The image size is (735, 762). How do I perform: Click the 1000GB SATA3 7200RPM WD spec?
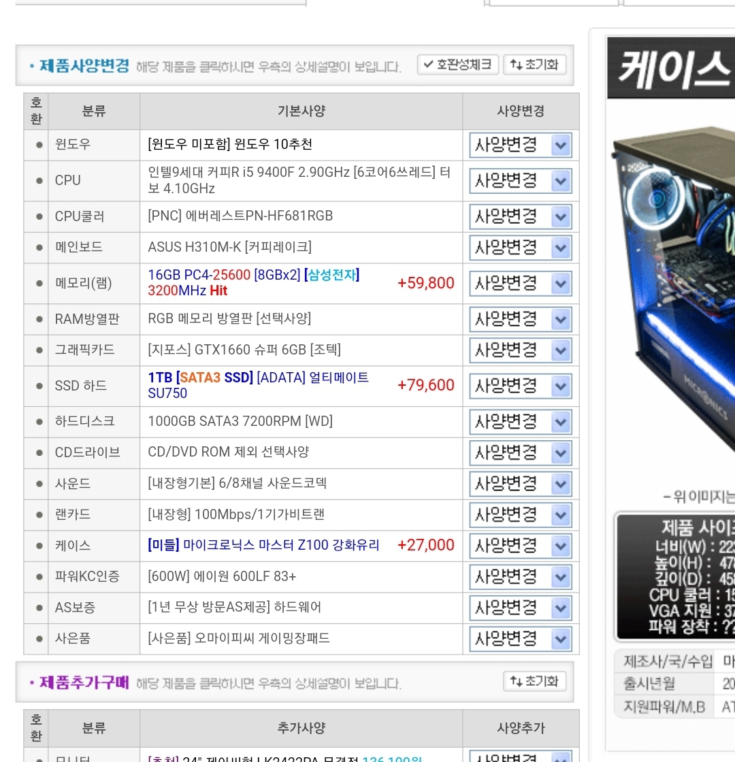240,421
